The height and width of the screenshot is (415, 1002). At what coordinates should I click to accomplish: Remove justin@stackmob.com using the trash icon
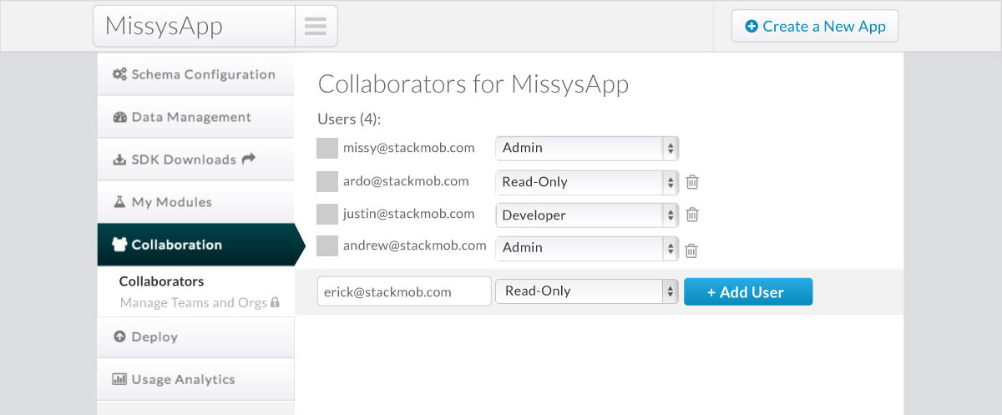tap(692, 215)
